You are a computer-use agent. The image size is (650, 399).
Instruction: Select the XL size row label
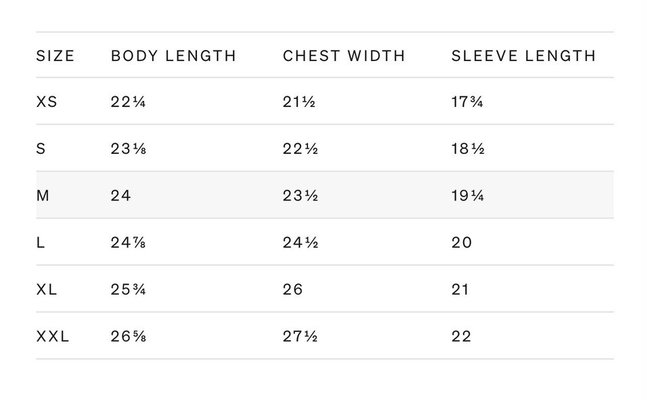tap(47, 289)
